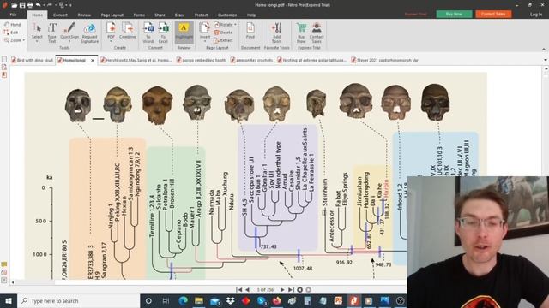Open the QuickSign tool

click(69, 32)
